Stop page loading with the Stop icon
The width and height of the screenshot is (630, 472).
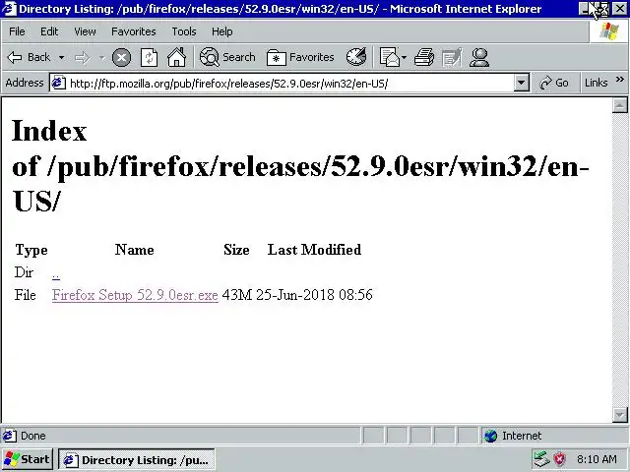click(x=121, y=57)
